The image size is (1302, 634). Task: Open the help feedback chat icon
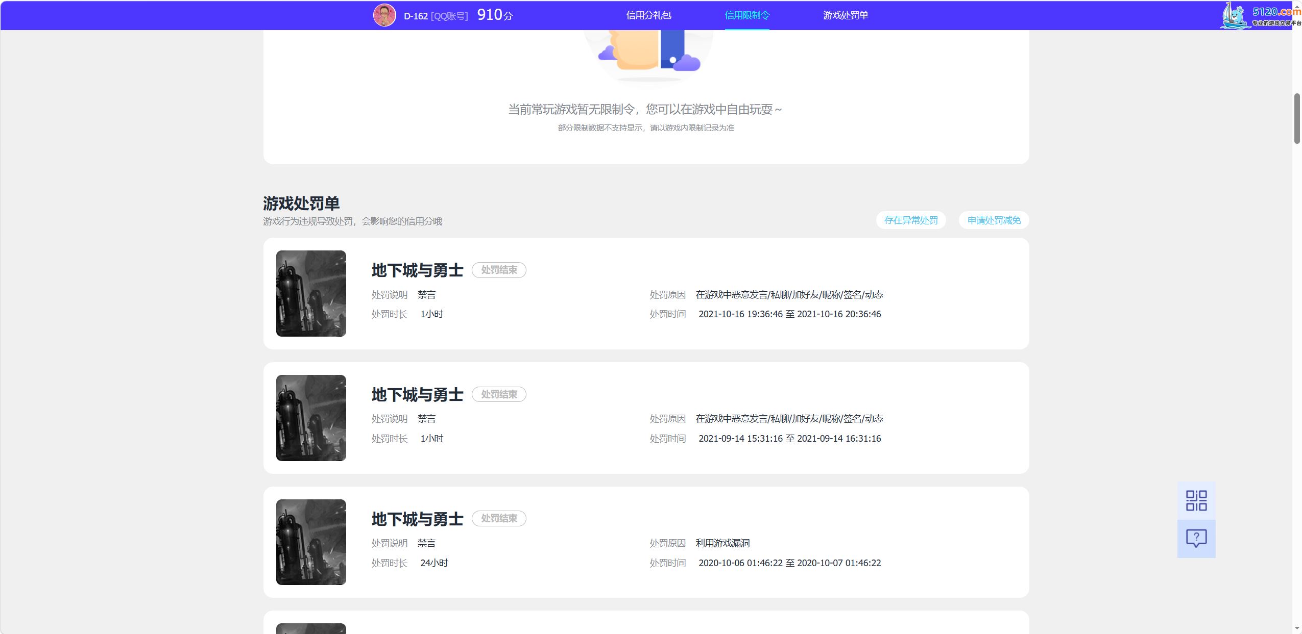point(1196,539)
